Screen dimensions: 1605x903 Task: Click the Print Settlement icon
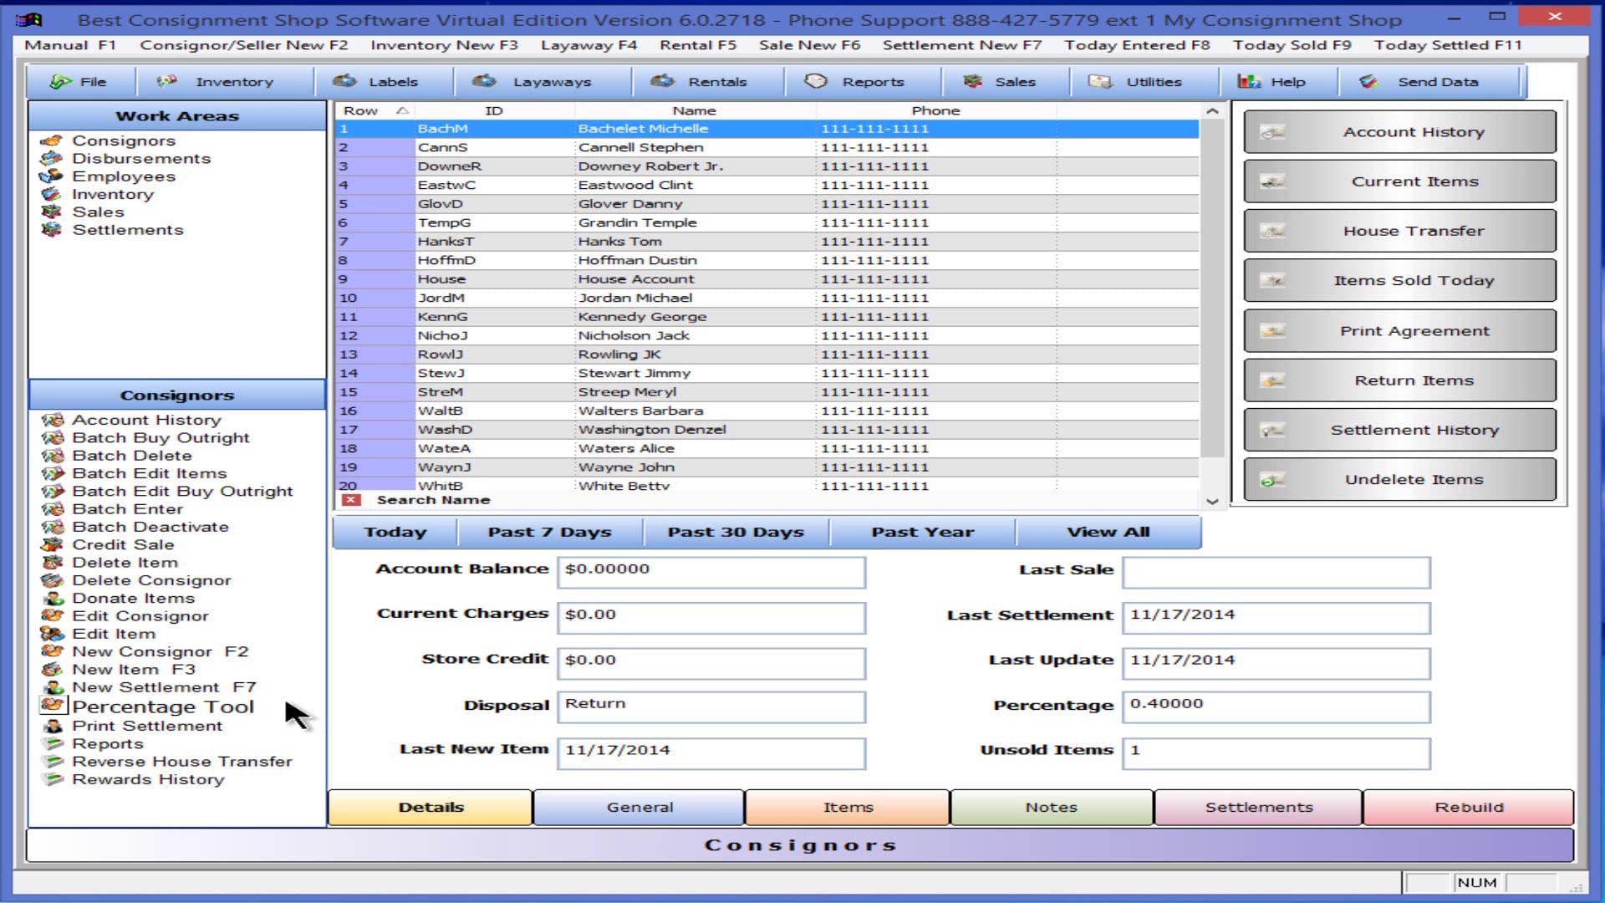point(53,726)
